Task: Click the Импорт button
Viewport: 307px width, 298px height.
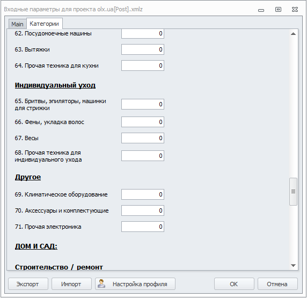Action: [71, 284]
